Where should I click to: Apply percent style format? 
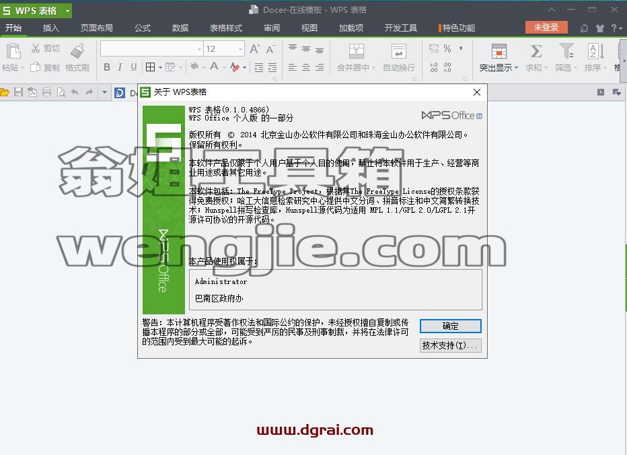447,48
